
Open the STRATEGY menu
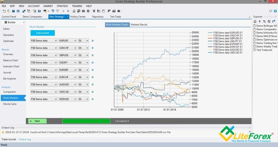pyautogui.click(x=62, y=6)
